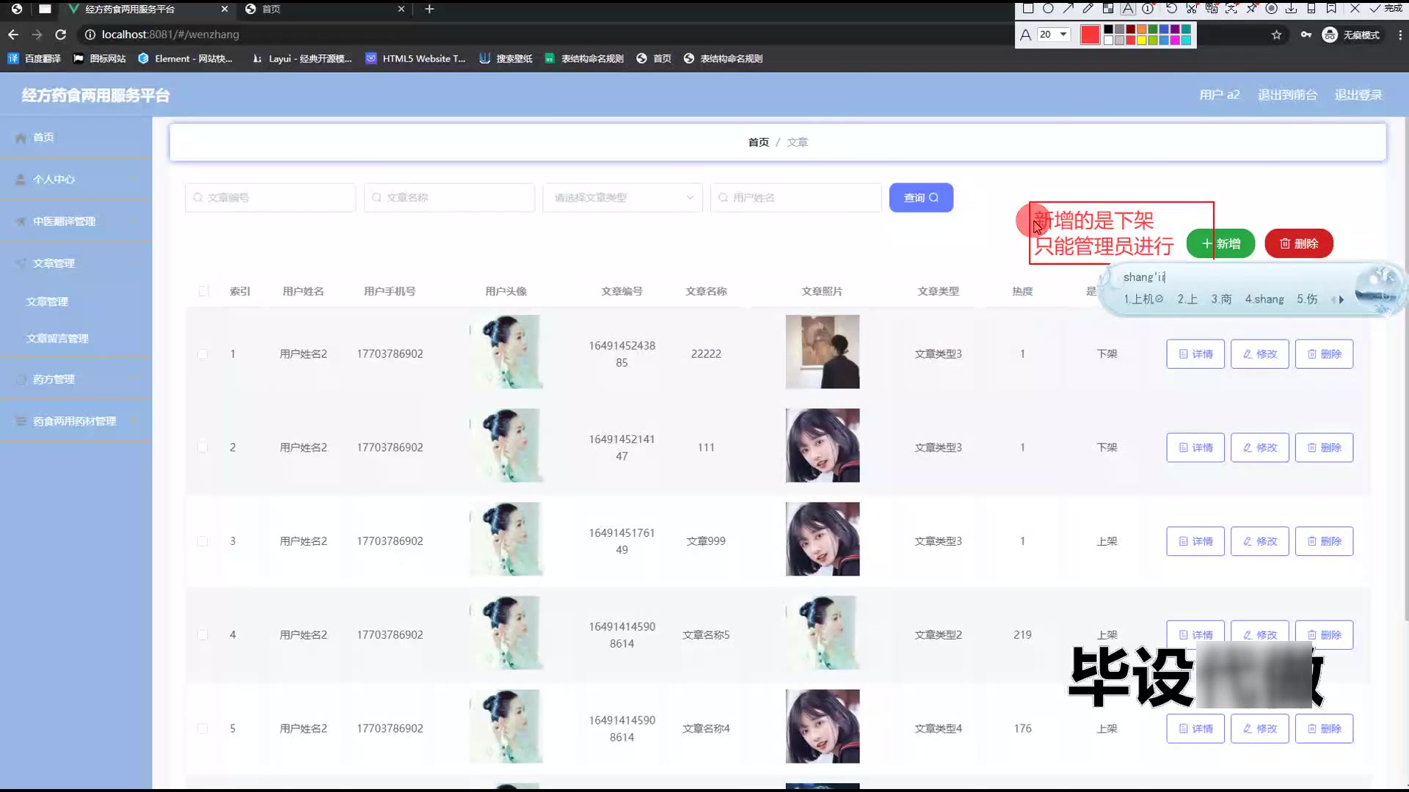Select the rectangle annotation tool

click(1028, 8)
